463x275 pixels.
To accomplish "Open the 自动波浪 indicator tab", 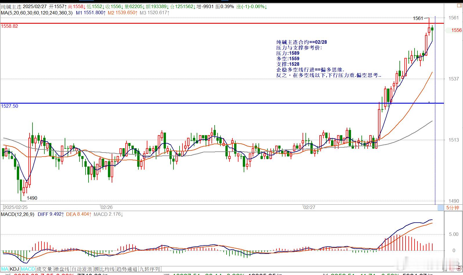I will pos(82,269).
